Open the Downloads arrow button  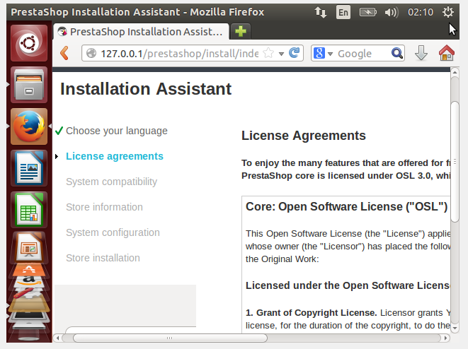coord(421,53)
